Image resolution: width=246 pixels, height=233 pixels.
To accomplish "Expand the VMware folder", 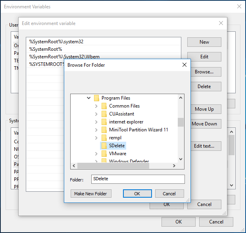I will click(96, 154).
